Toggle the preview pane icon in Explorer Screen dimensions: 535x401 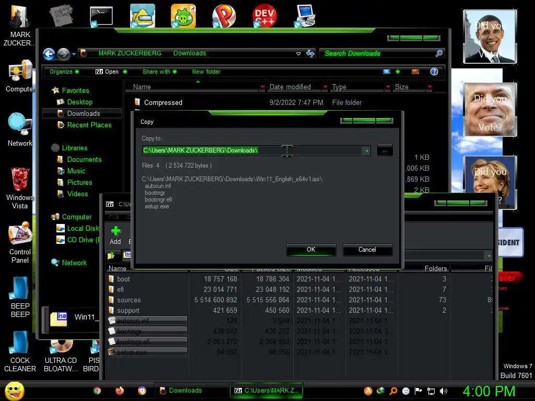[415, 72]
